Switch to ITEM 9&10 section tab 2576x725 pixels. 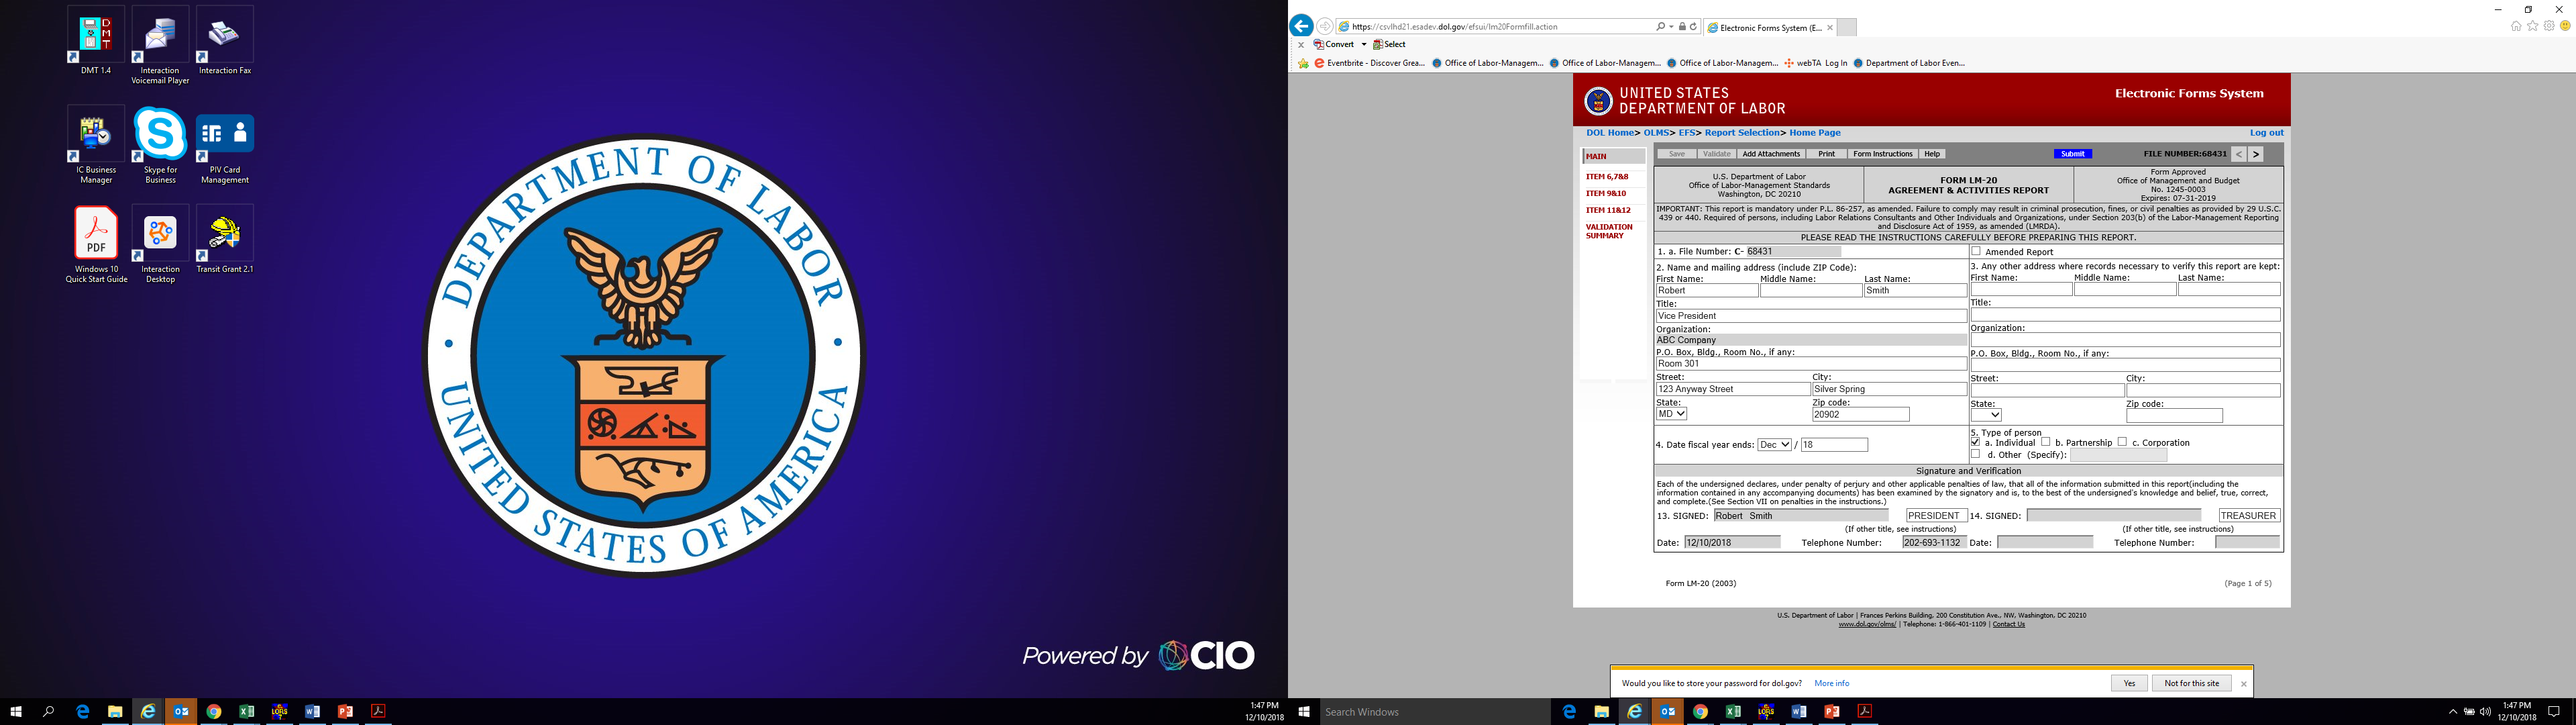point(1606,193)
